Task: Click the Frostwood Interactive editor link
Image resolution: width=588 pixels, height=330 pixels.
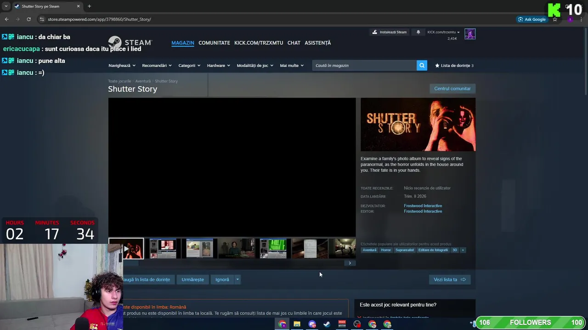Action: 423,211
